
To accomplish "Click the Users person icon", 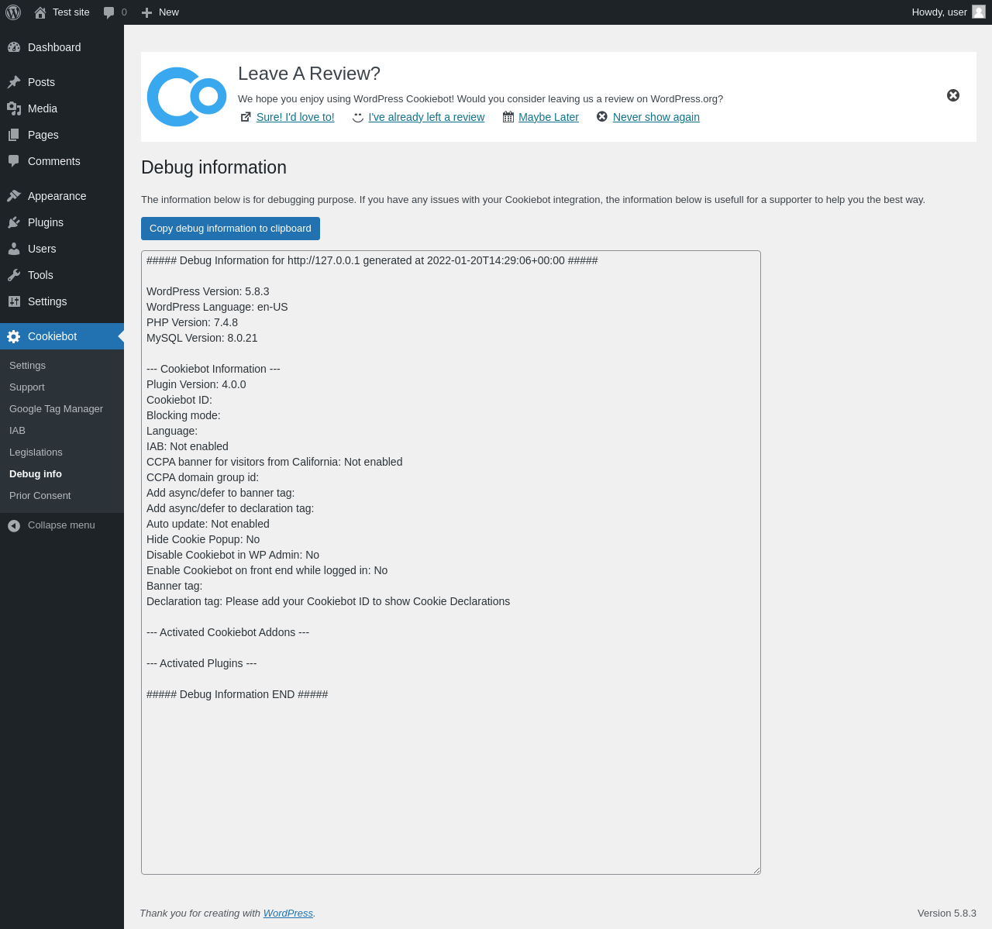I will click(x=14, y=249).
